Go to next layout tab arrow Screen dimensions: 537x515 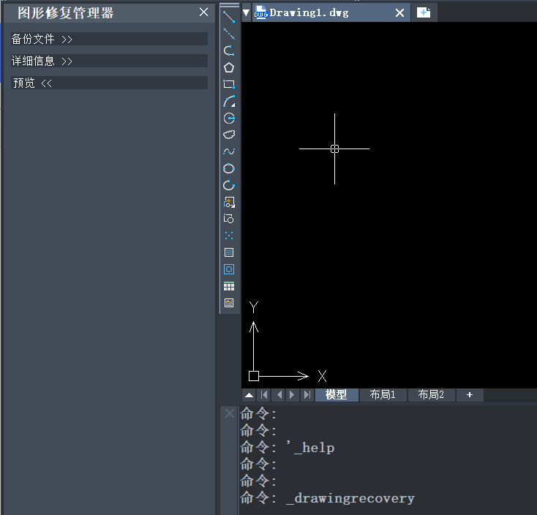292,395
